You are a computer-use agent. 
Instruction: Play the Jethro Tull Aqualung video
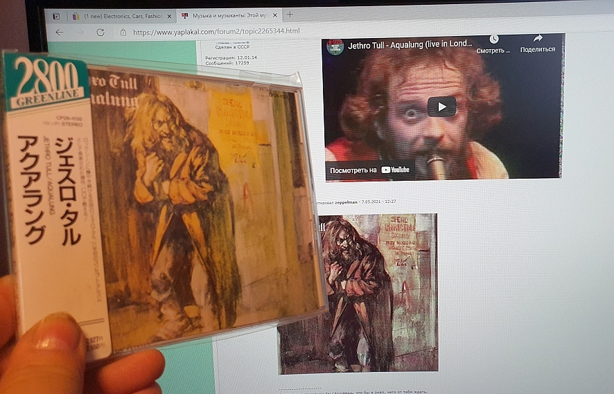coord(441,107)
